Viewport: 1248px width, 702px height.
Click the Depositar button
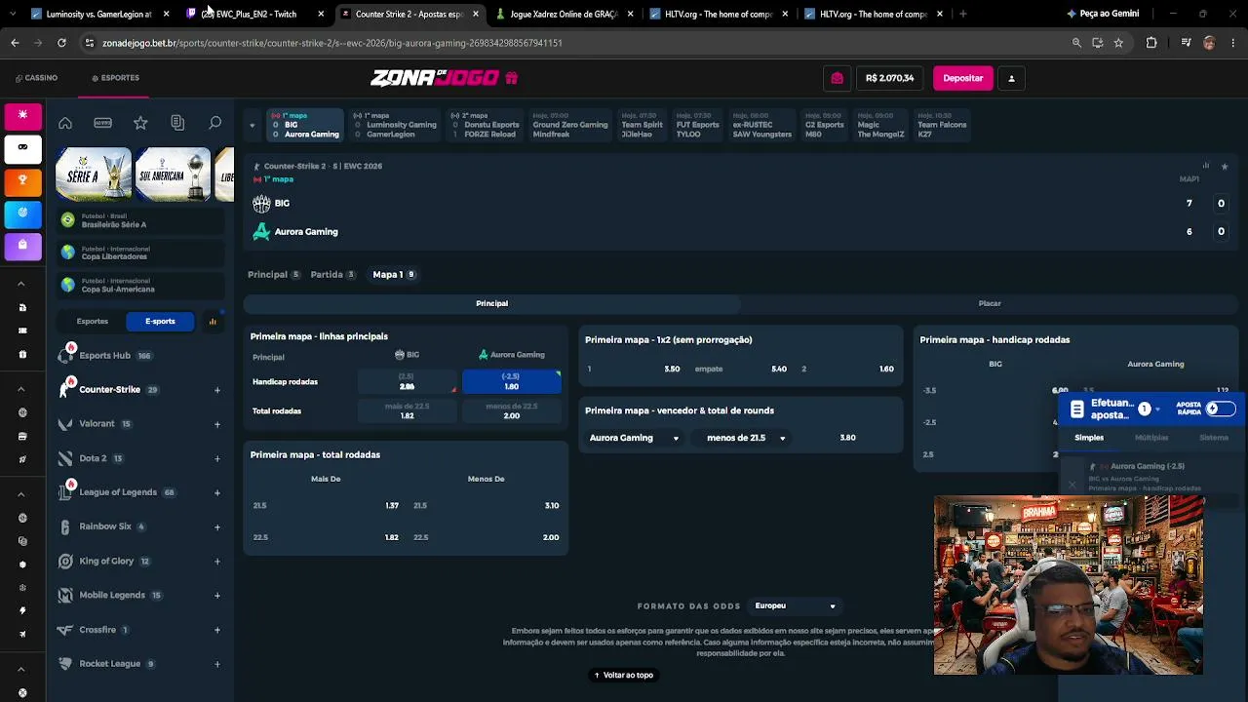963,78
